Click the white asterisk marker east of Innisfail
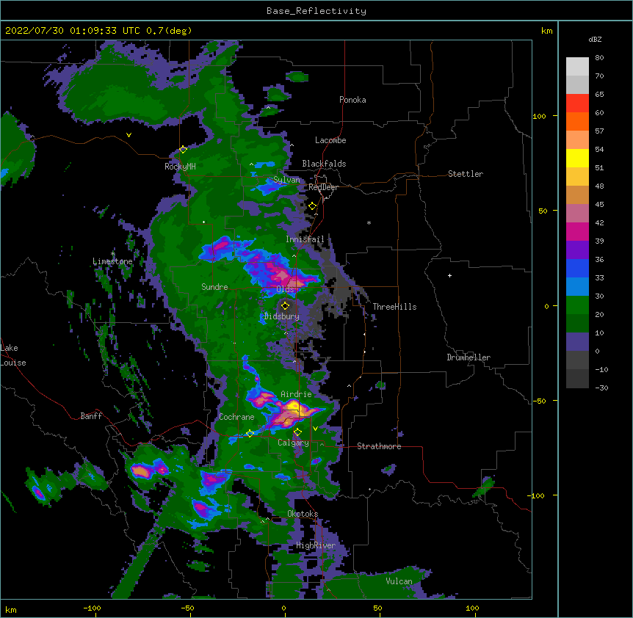This screenshot has width=633, height=618. click(x=369, y=222)
